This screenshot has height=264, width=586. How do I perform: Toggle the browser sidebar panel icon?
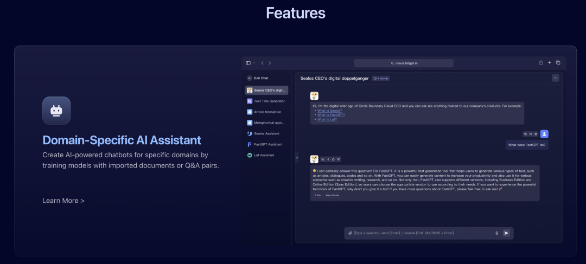(248, 63)
